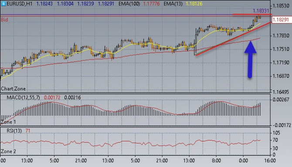
Task: Select the MACD(12,55,7) indicator label
Action: coord(23,97)
